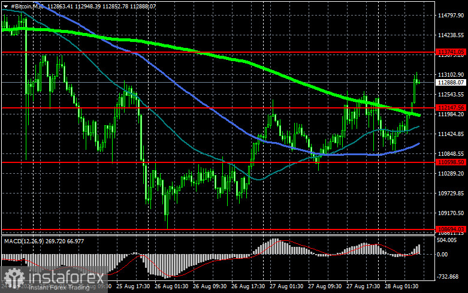Click the 112543.55 price axis value
The height and width of the screenshot is (293, 468).
pos(451,94)
